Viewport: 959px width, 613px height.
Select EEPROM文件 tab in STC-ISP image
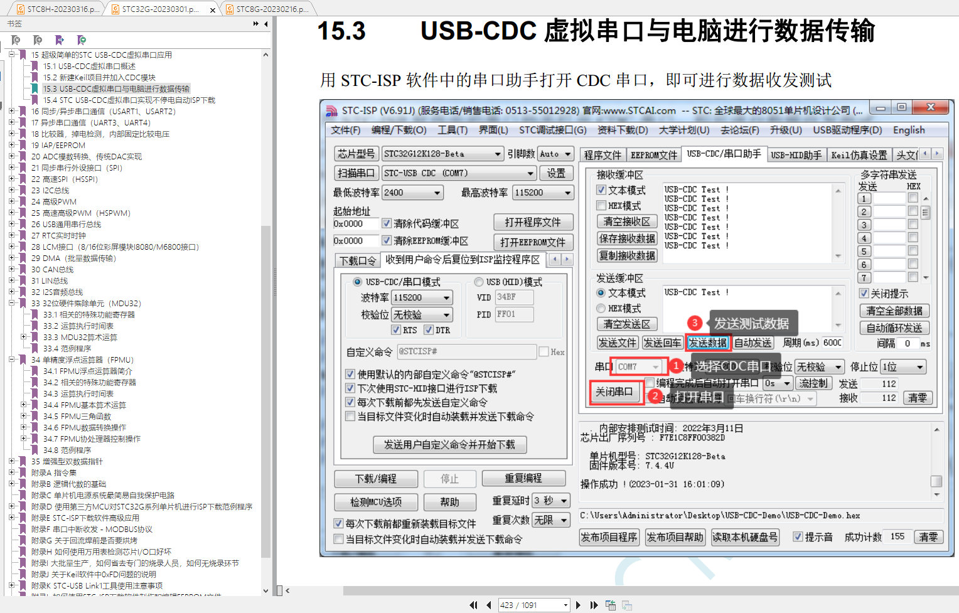pyautogui.click(x=654, y=155)
